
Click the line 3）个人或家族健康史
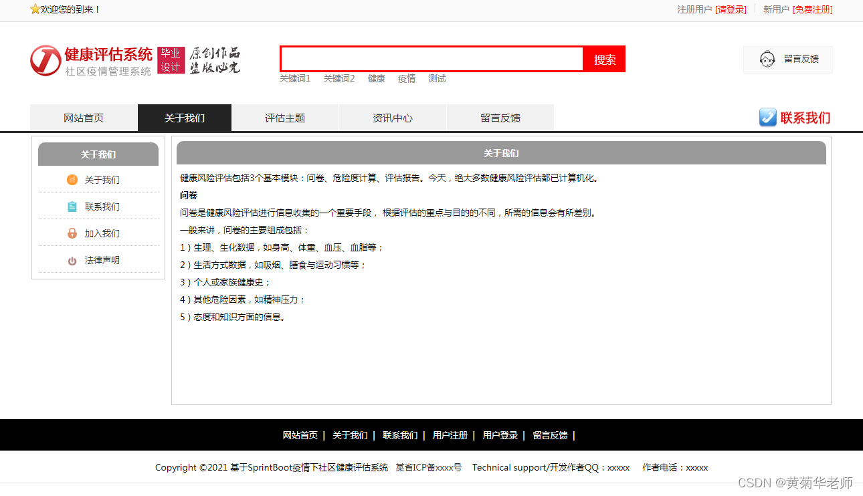click(x=225, y=282)
